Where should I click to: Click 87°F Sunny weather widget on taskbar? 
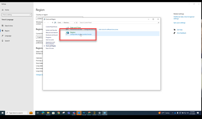click(x=164, y=113)
